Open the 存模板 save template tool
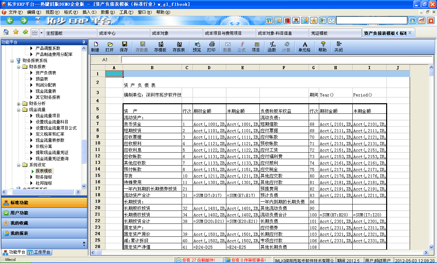The width and height of the screenshot is (437, 263). pos(160,47)
